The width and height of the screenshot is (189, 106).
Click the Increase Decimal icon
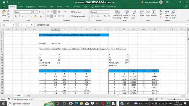point(105,16)
